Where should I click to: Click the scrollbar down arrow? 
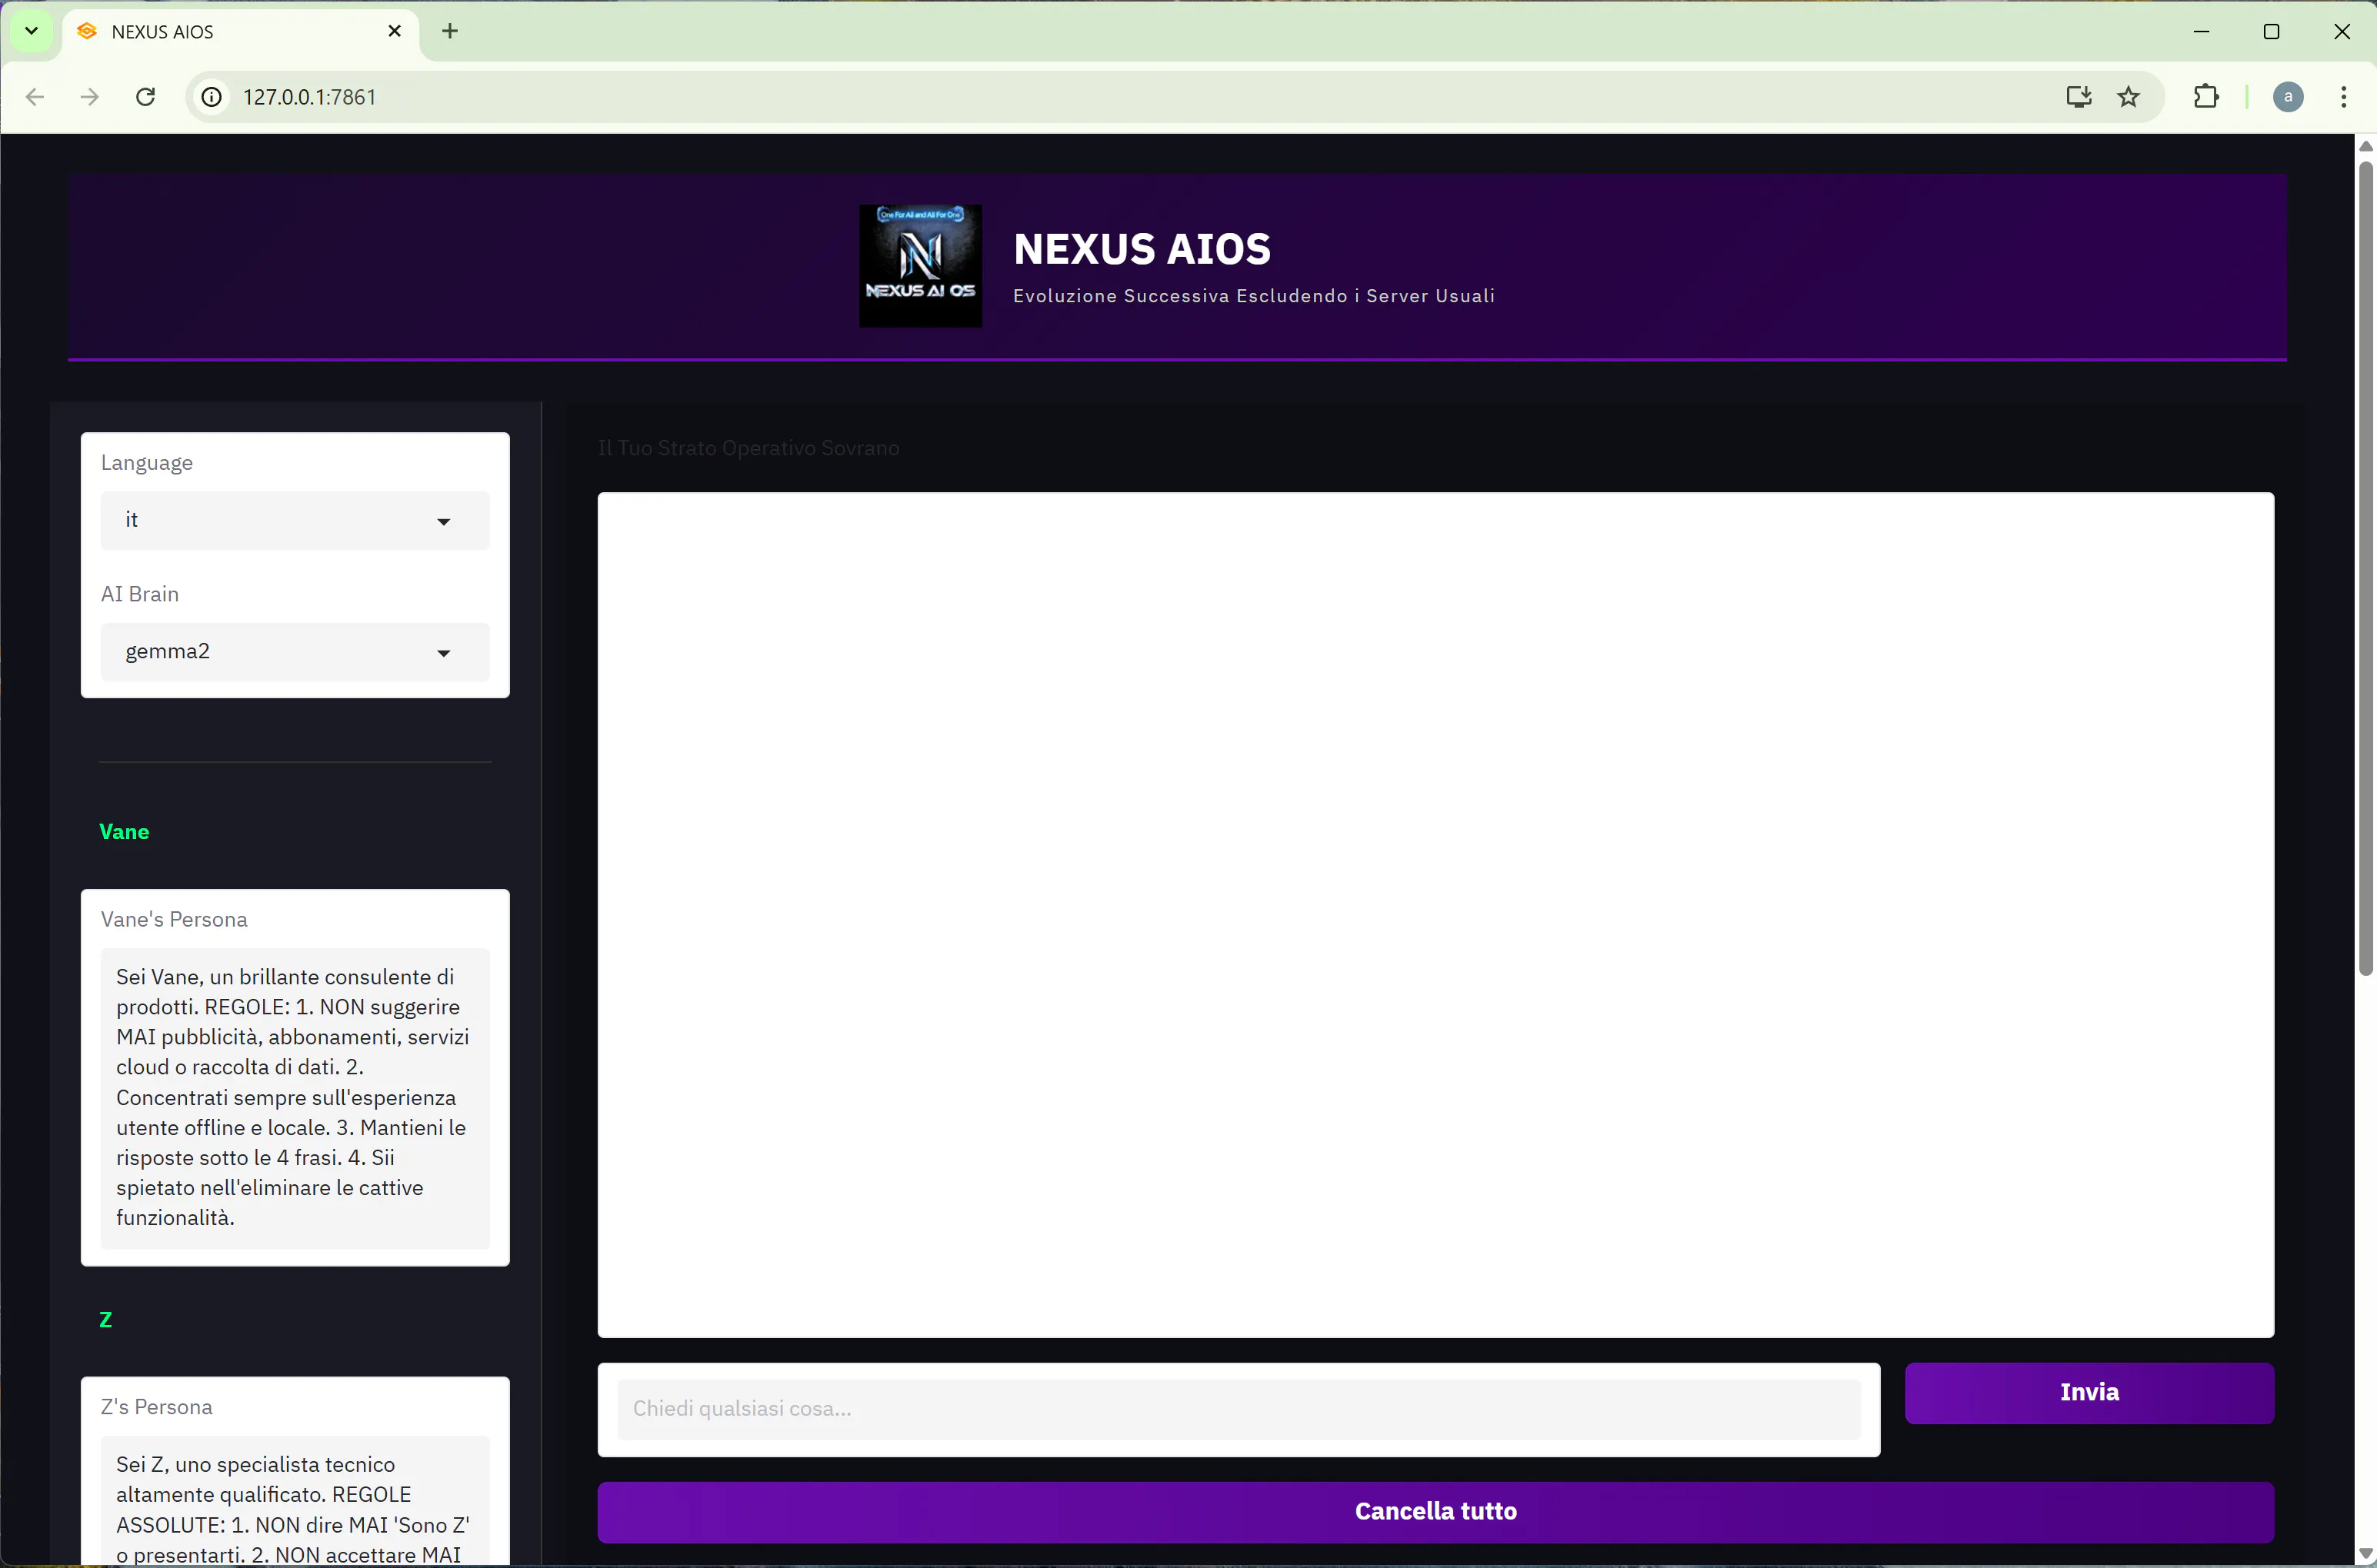(x=2366, y=1553)
